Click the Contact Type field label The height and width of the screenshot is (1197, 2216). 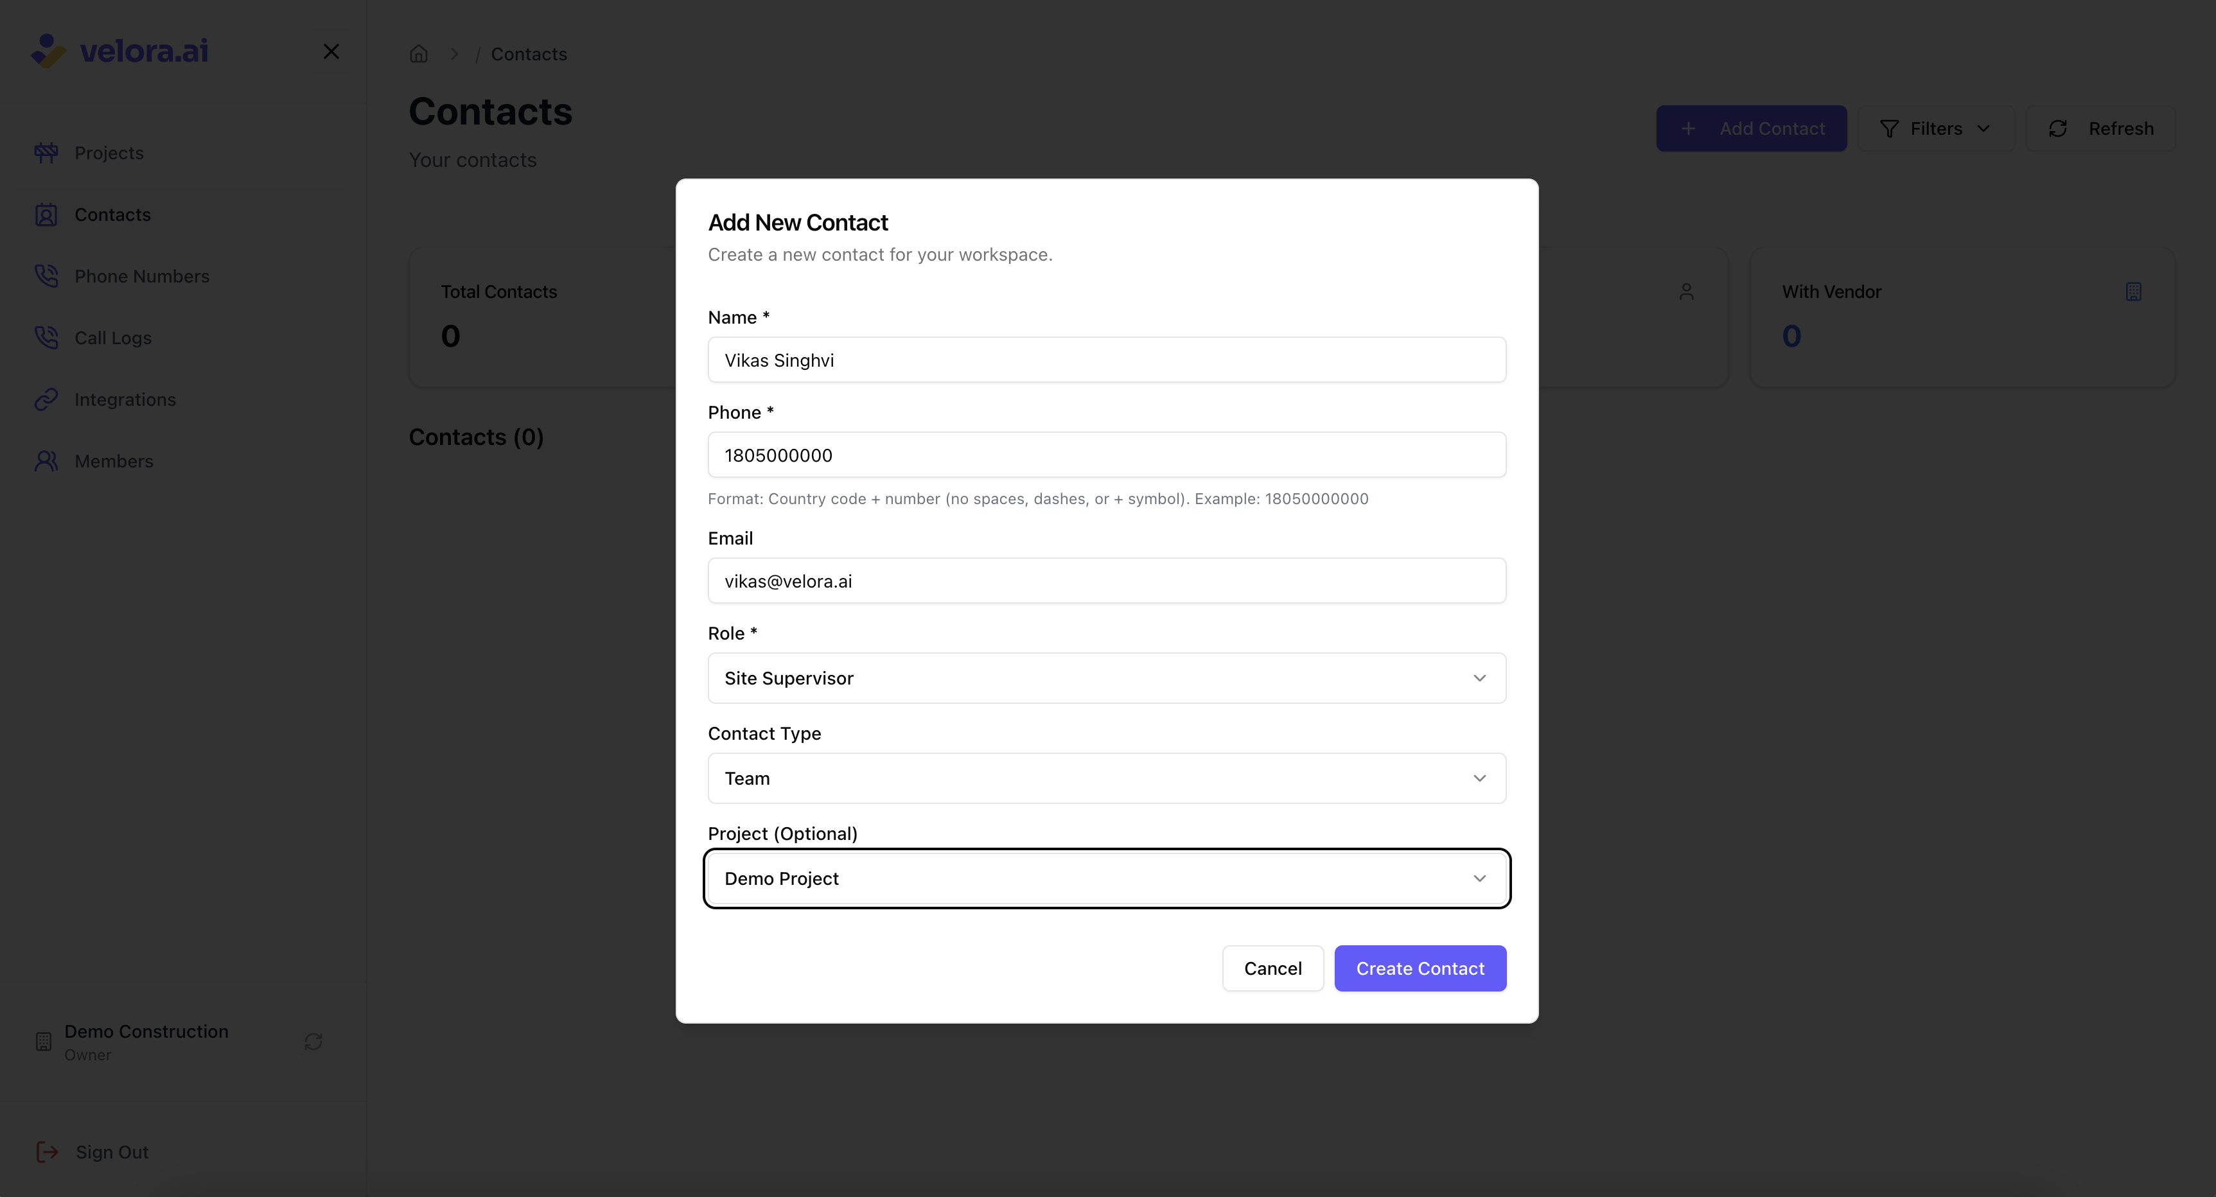pos(764,733)
